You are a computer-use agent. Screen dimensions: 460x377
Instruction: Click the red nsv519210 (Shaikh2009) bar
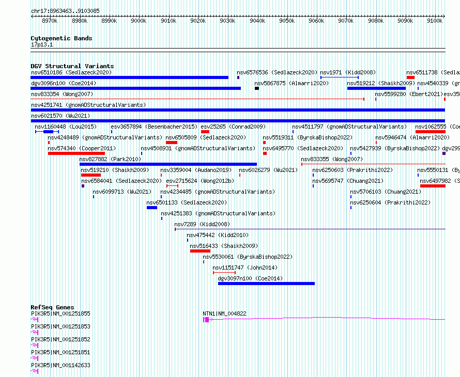91,175
